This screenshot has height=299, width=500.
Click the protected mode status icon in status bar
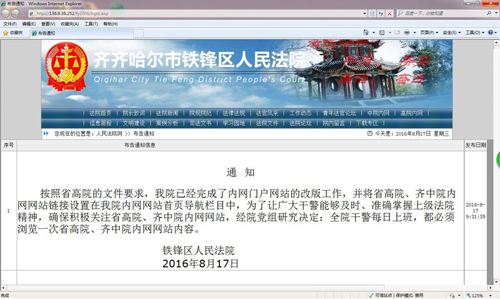click(371, 295)
